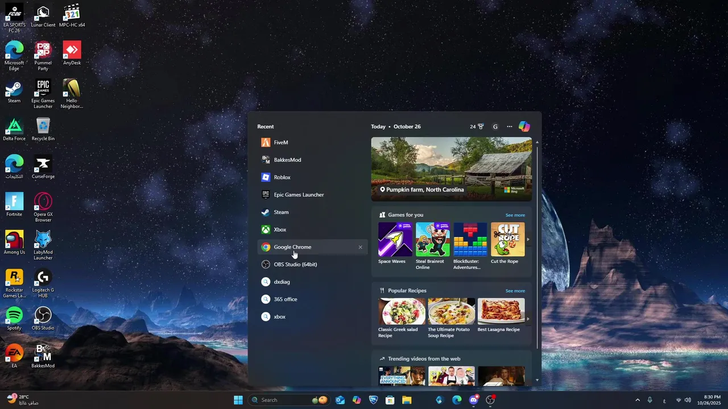
Task: Remove Google Chrome from the Recent list
Action: tap(360, 247)
